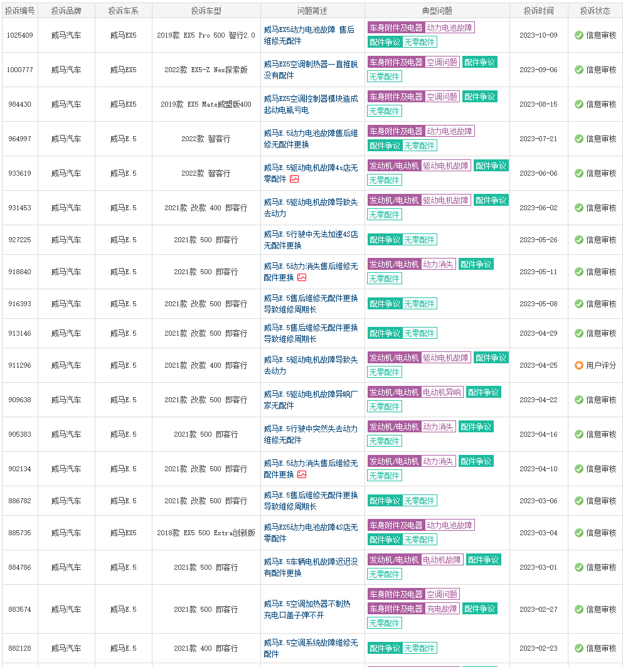Click the 电动机故障 tag in row 884786
The width and height of the screenshot is (623, 667).
tap(442, 560)
